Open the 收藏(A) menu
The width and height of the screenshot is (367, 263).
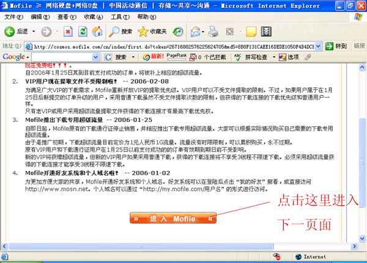tap(94, 17)
